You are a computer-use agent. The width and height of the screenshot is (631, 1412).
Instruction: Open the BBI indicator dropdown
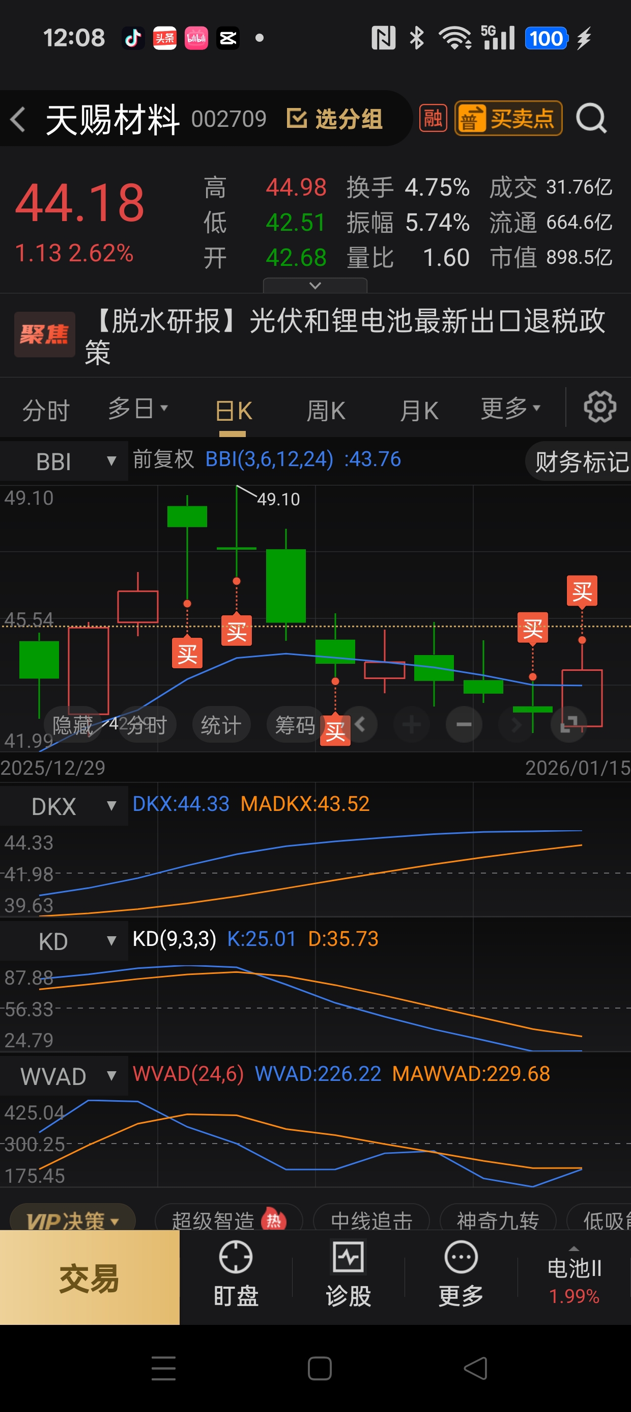coord(64,461)
